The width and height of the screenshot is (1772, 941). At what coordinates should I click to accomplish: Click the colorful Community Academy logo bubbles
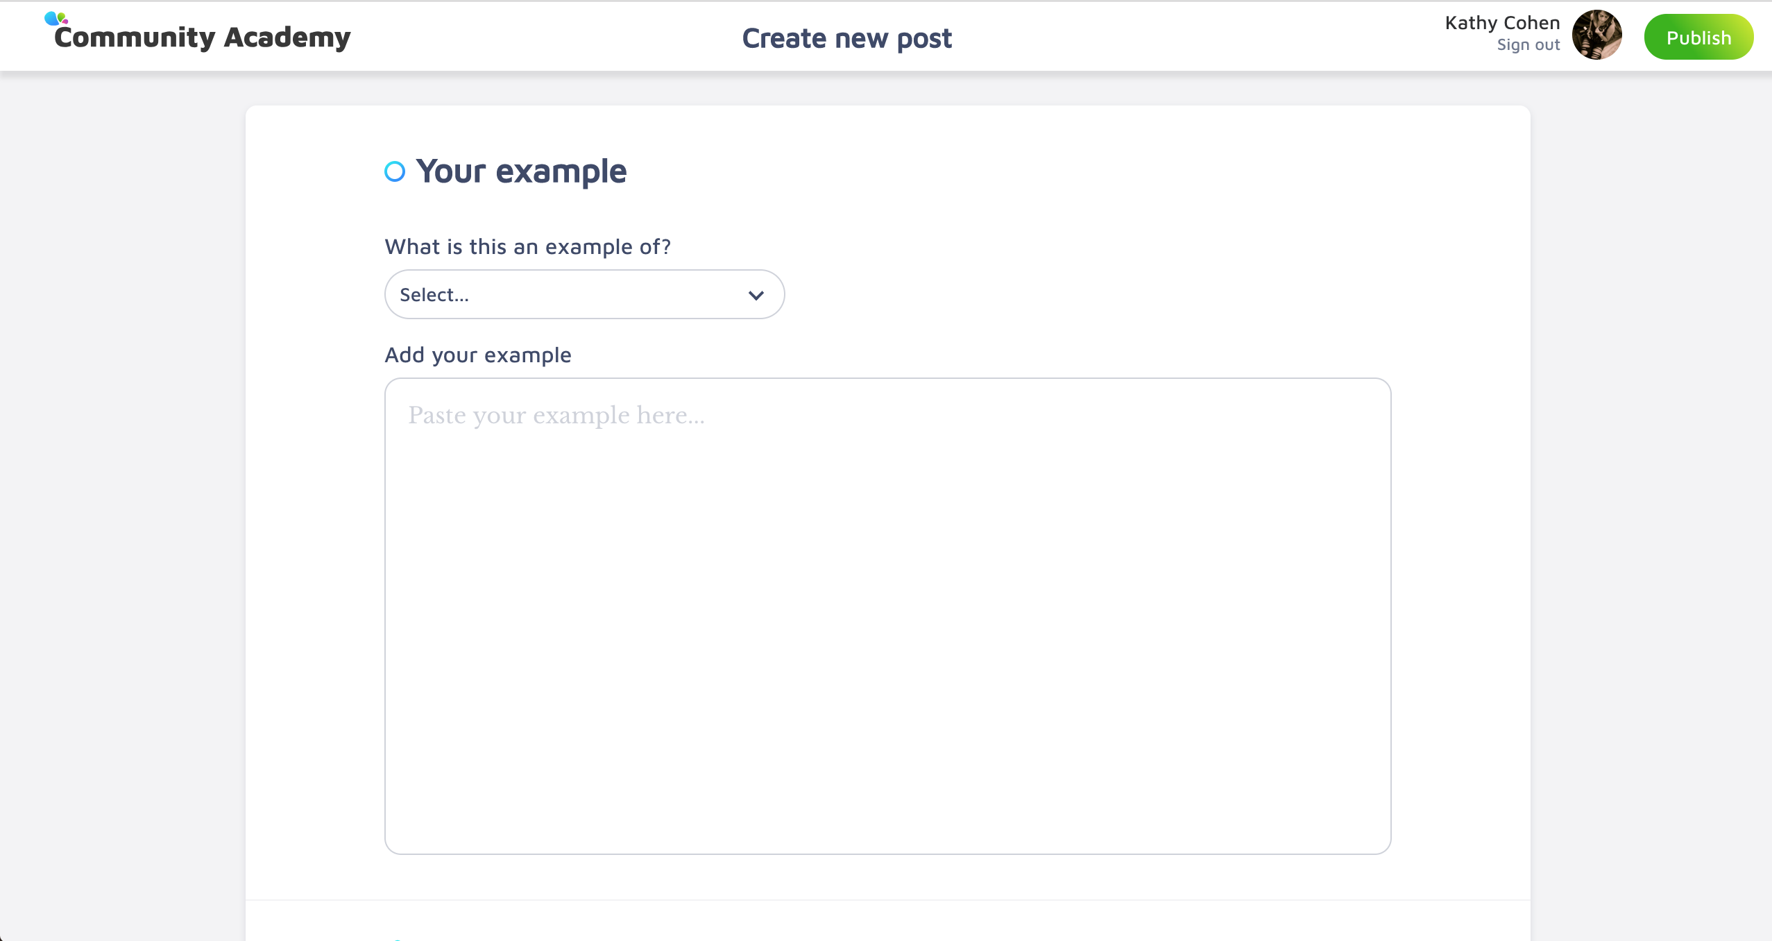[56, 18]
